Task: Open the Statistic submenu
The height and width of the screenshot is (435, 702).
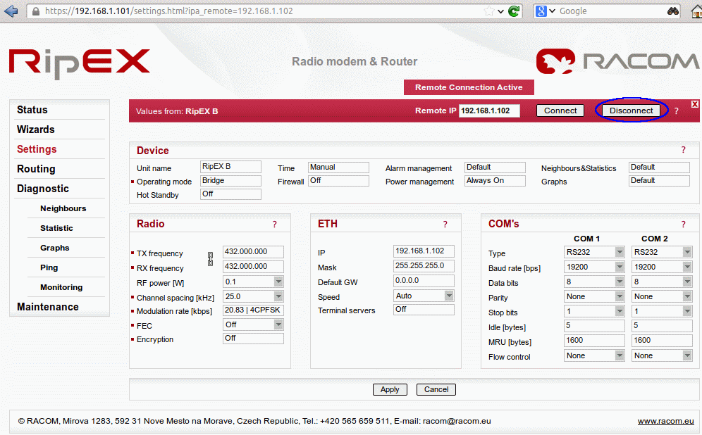Action: click(56, 228)
